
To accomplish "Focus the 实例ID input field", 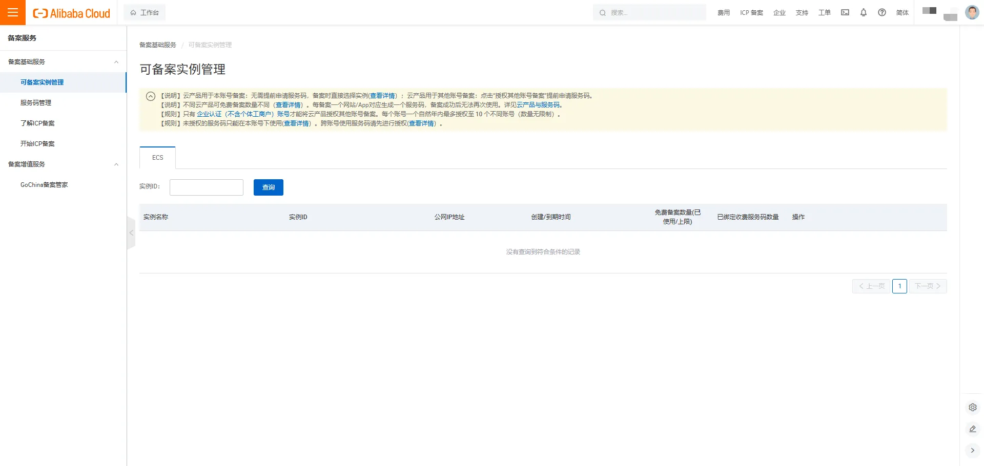I will (x=206, y=187).
